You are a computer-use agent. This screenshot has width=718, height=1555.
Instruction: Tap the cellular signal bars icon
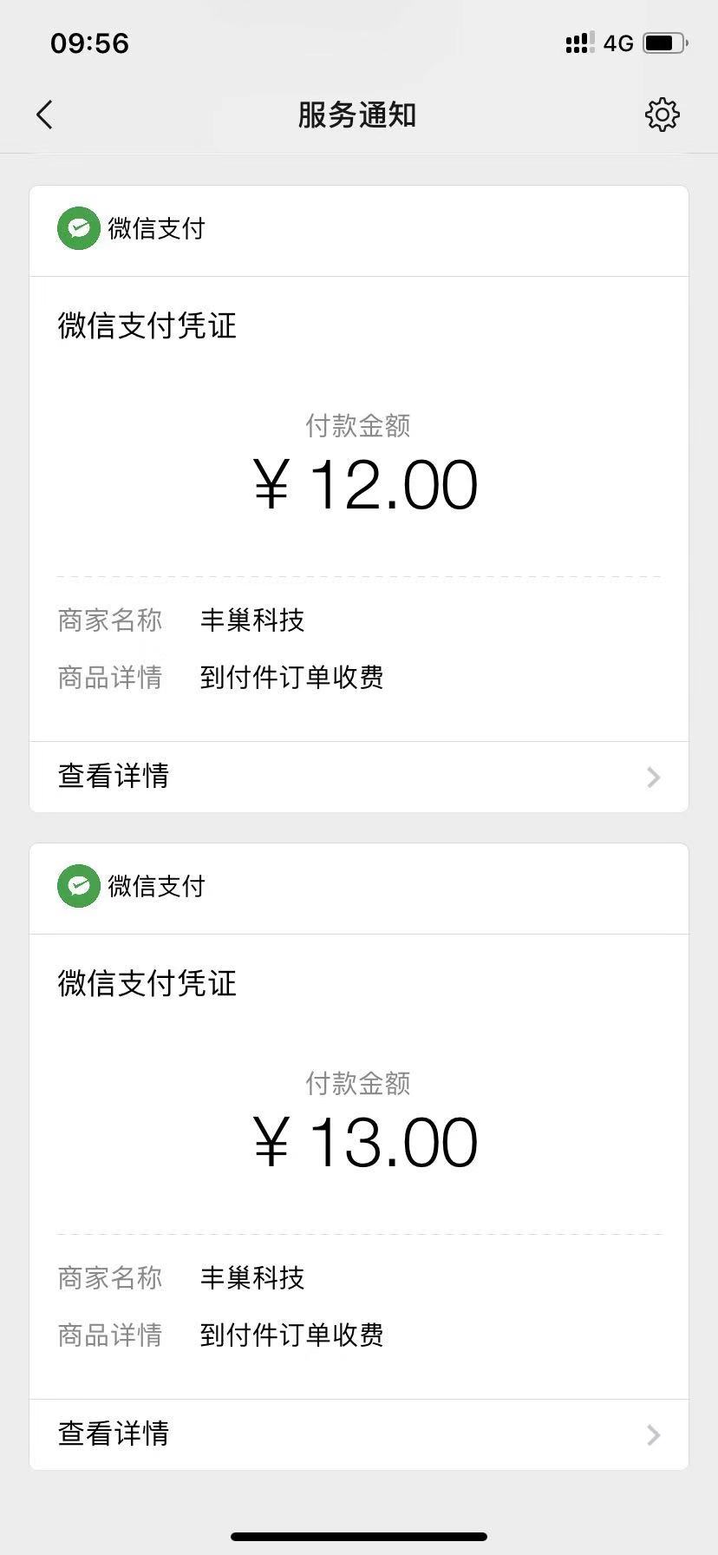(x=579, y=43)
